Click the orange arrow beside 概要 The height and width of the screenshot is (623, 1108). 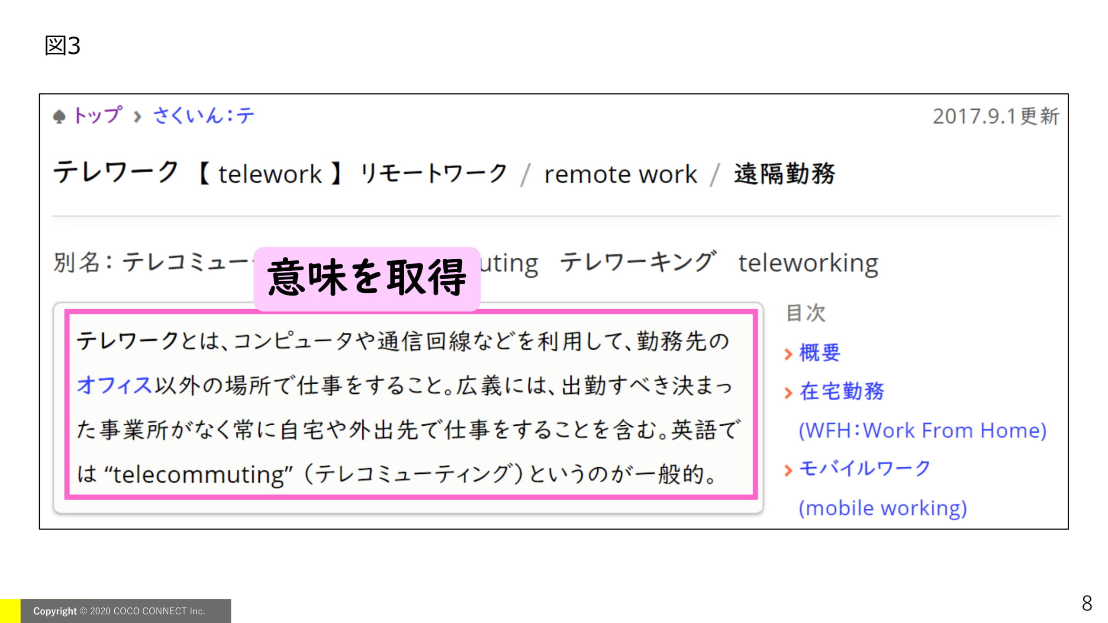coord(789,354)
